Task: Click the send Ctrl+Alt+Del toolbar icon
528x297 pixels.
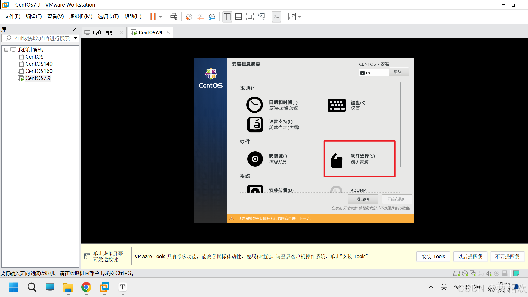Action: tap(174, 17)
